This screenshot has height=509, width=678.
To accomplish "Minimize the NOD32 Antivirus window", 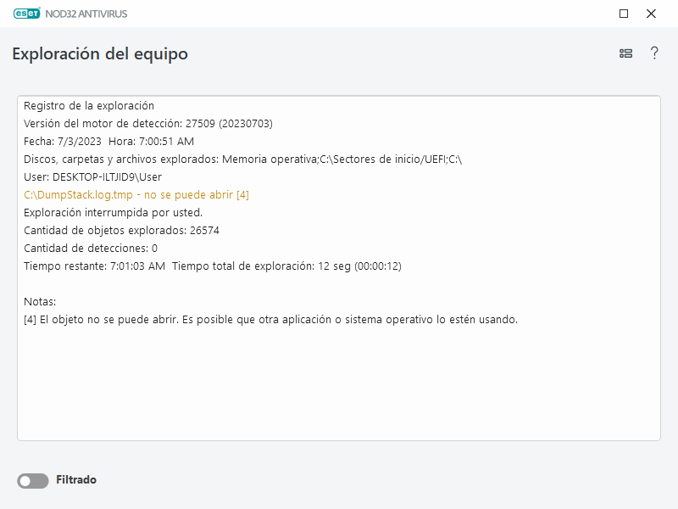I will 624,14.
